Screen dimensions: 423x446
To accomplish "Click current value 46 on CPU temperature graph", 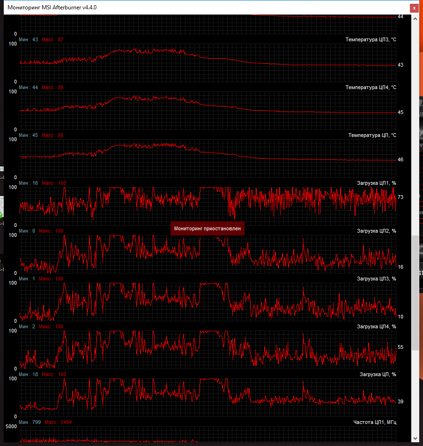I will pyautogui.click(x=400, y=159).
